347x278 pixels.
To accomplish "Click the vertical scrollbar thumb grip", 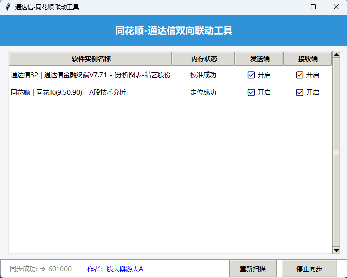I will [x=337, y=152].
